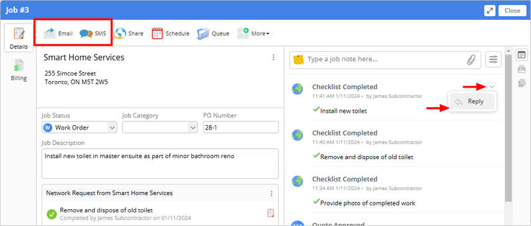Viewport: 531px width, 226px height.
Task: Show the photos panel in right sidebar
Action: pyautogui.click(x=522, y=69)
